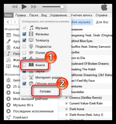Select the songs note icon in sidebar
Screen dimensions: 116x124
coord(9,54)
